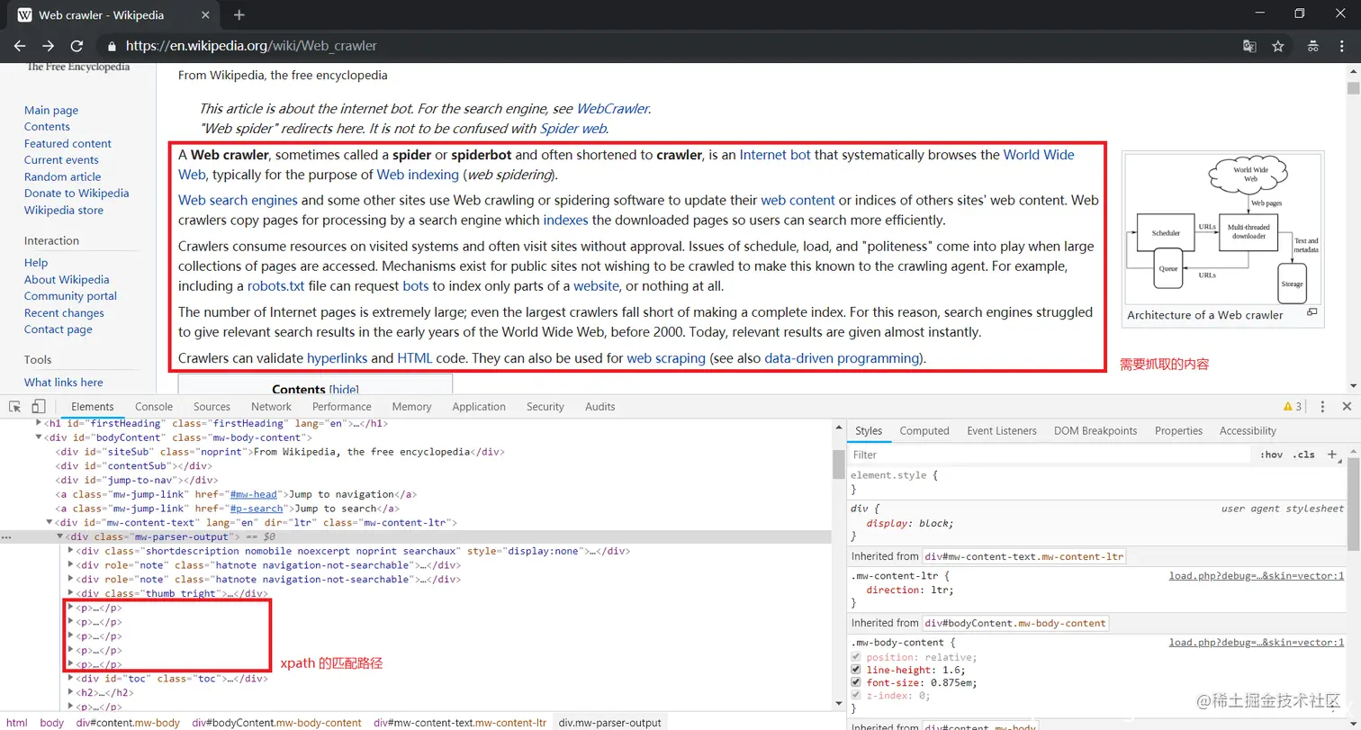1361x730 pixels.
Task: Go back with the browser back arrow
Action: 20,46
